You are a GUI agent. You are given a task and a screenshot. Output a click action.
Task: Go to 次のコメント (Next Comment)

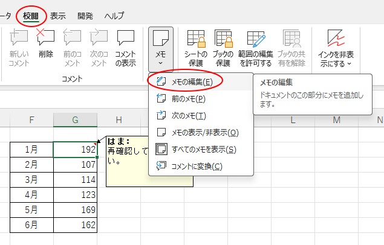pos(99,48)
